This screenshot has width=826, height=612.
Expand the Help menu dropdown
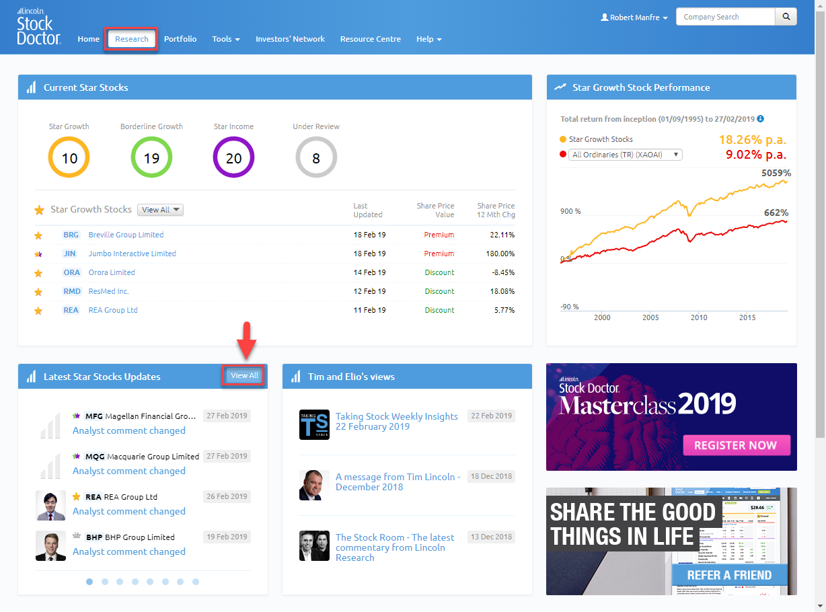pos(429,39)
